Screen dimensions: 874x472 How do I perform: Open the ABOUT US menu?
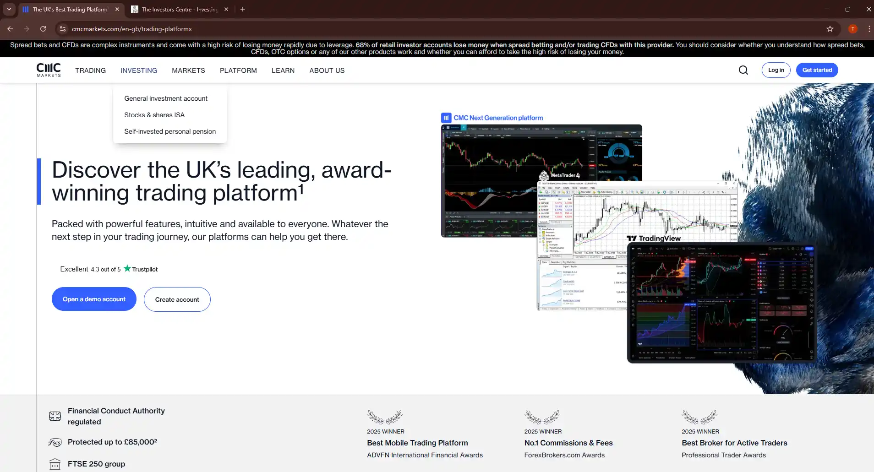click(327, 71)
